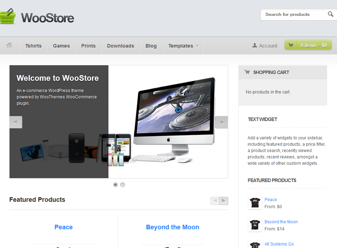Click the Featured Products section heading
The height and width of the screenshot is (248, 337).
tap(37, 199)
